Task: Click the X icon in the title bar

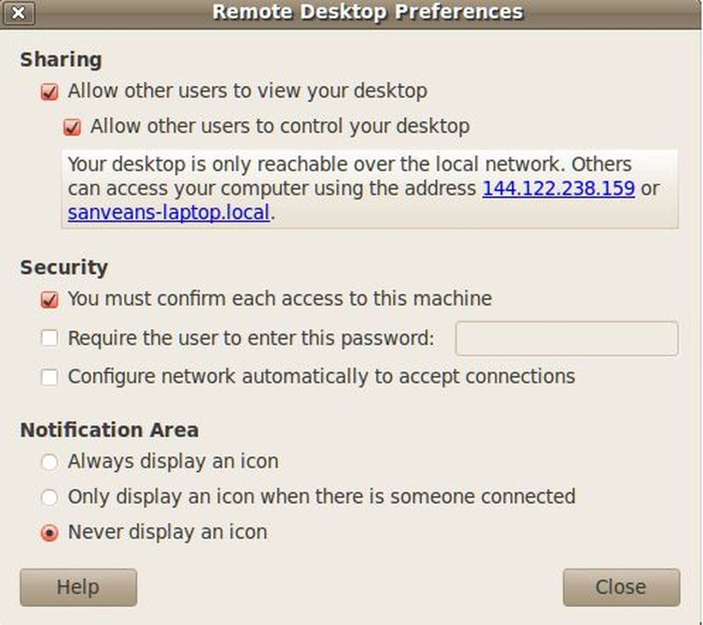Action: coord(18,12)
